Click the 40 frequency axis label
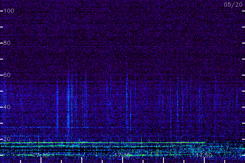245x163 pixels. click(7, 107)
